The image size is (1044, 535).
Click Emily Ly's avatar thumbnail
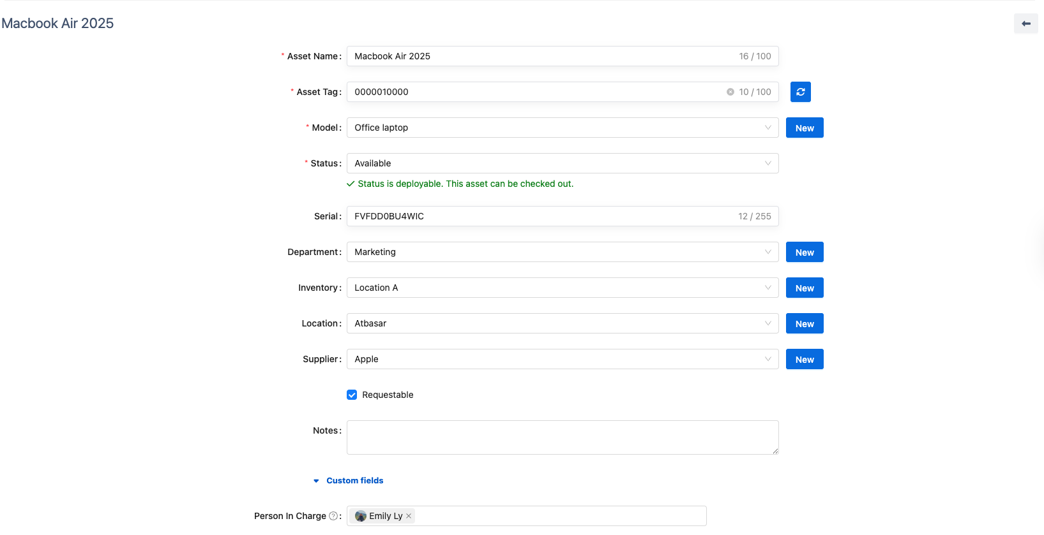pyautogui.click(x=361, y=516)
